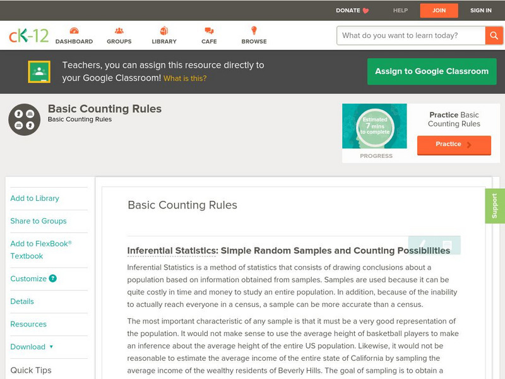Click the orange Practice button

454,145
